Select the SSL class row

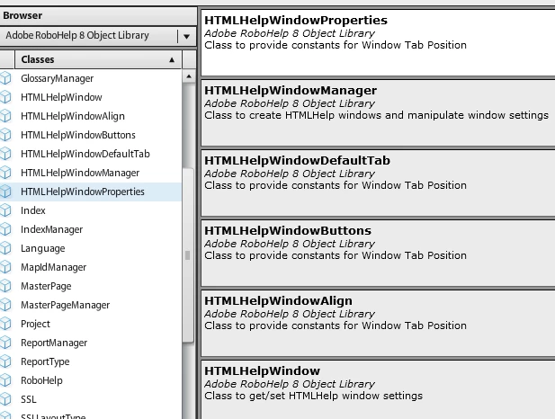click(x=91, y=399)
